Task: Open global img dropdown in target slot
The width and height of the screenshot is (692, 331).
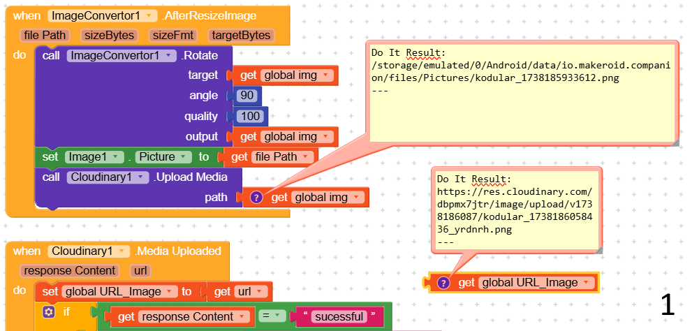Action: click(325, 75)
